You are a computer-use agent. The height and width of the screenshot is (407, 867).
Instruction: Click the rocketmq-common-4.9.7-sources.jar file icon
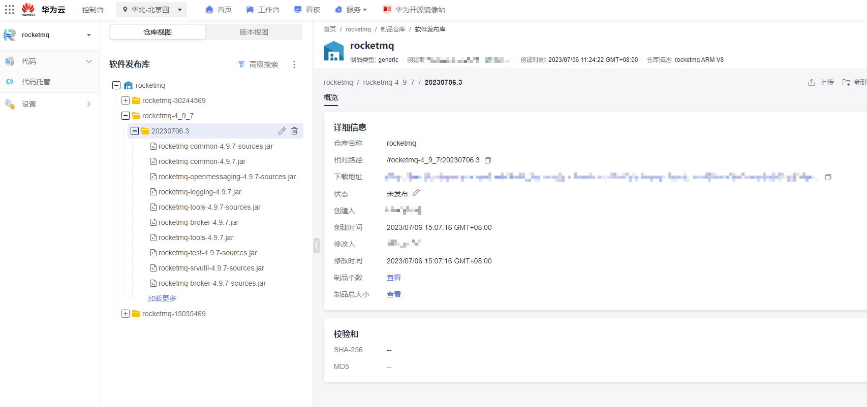pyautogui.click(x=153, y=146)
